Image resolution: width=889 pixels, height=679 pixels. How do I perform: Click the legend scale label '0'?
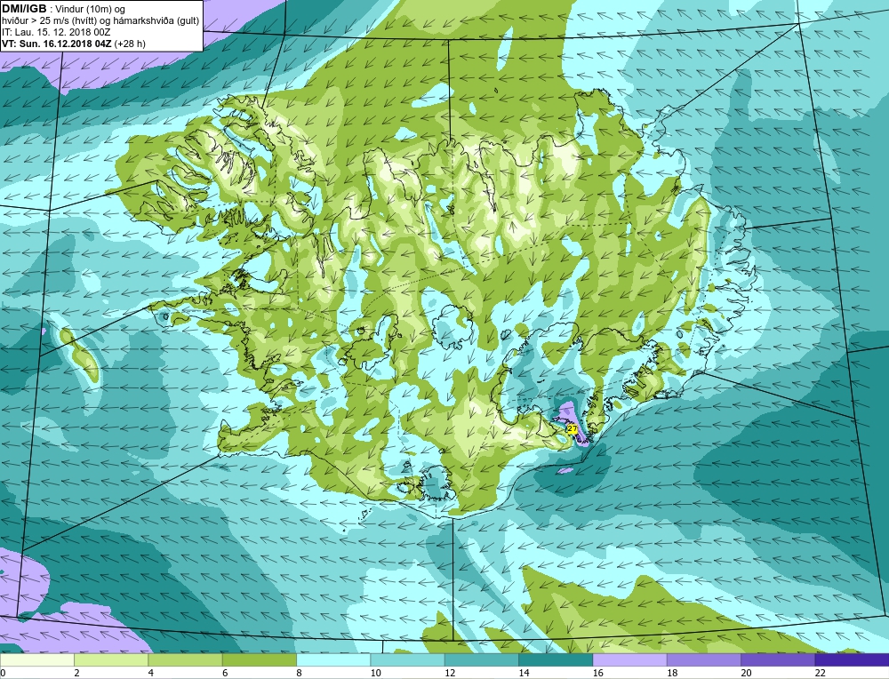(3, 673)
